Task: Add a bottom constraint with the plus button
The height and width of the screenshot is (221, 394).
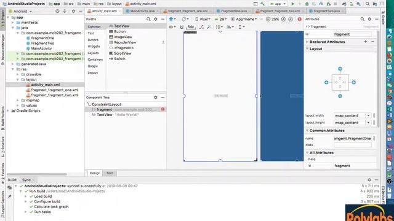Action: pos(340,96)
